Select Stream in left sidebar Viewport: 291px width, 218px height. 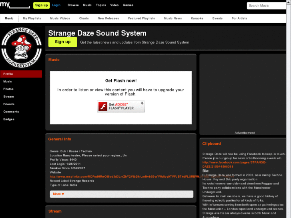[8, 97]
